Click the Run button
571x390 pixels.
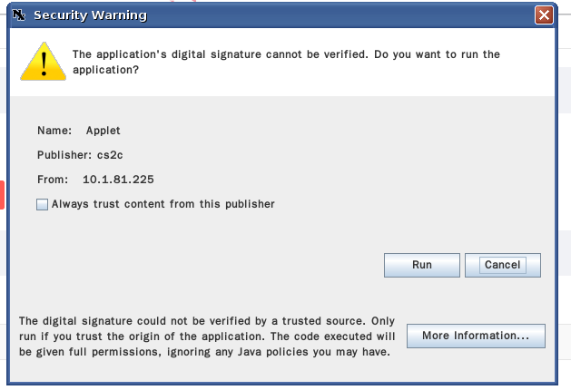click(422, 265)
